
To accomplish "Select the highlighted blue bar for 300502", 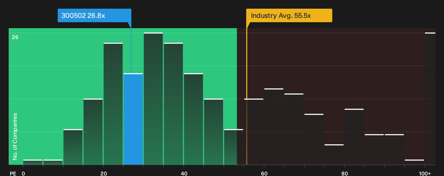I will [x=133, y=119].
